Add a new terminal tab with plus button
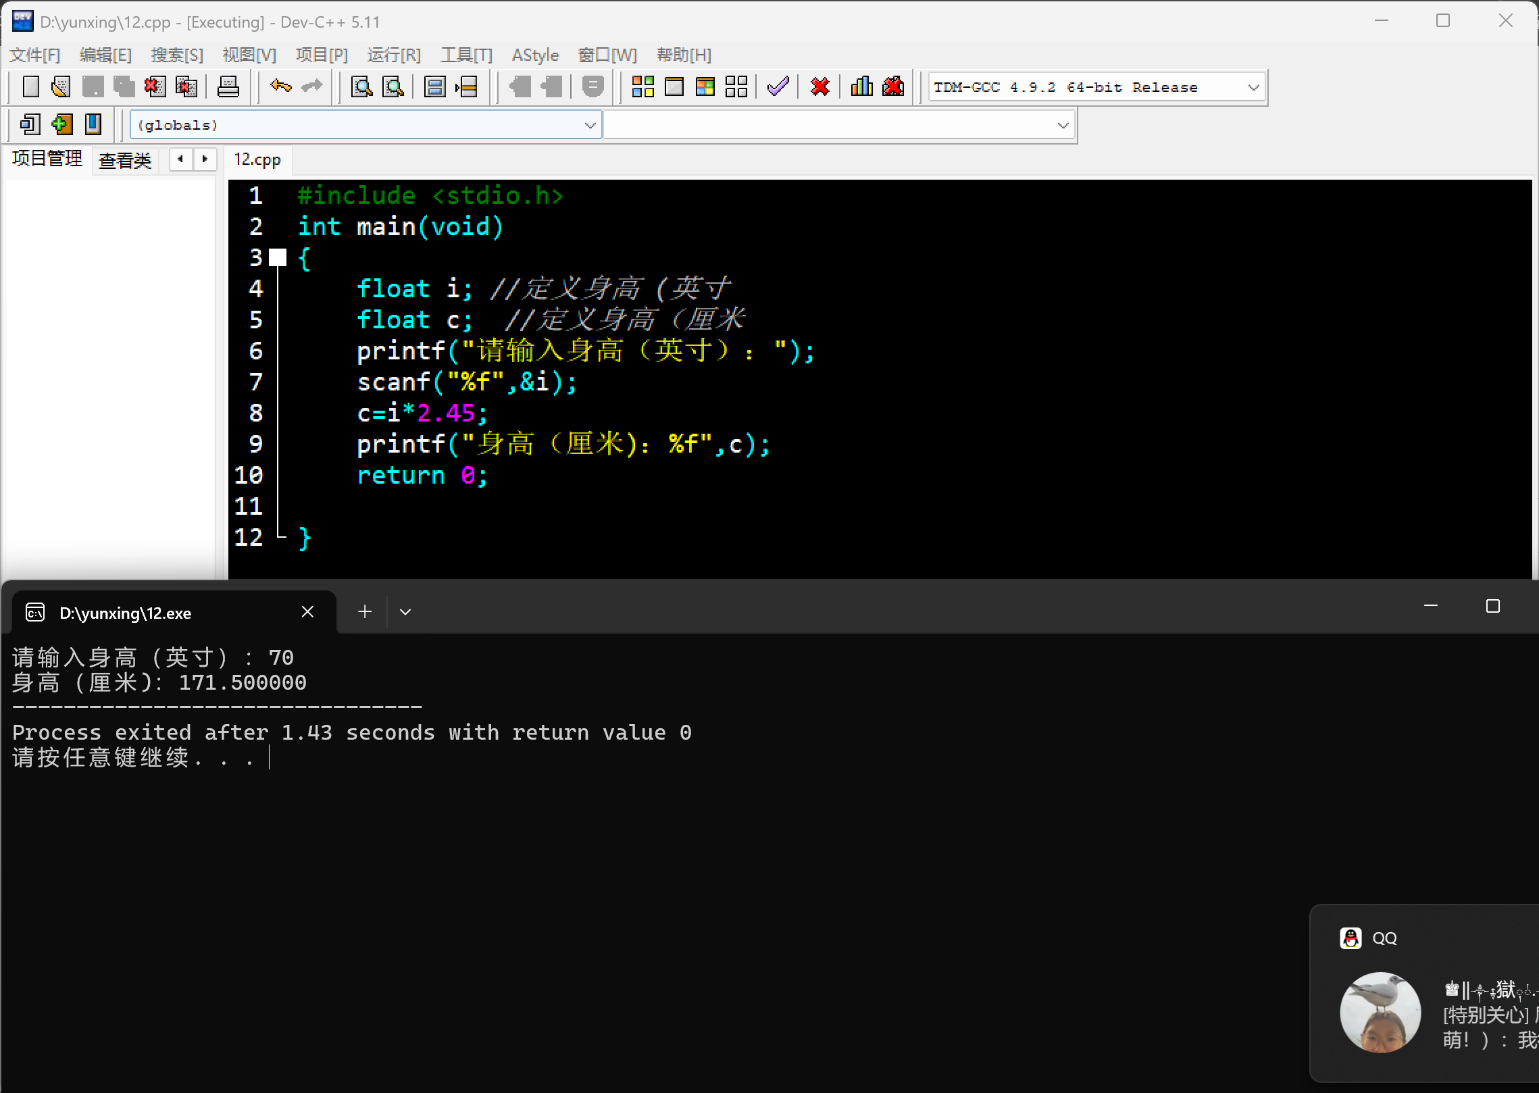 (x=365, y=612)
